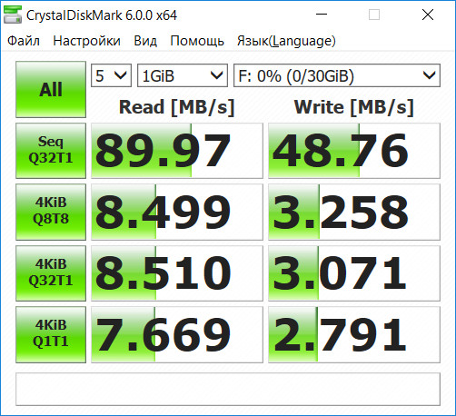The image size is (456, 416).
Task: Start the Seq Q32T1 test
Action: click(x=51, y=151)
